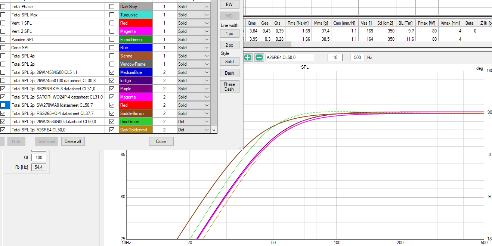The image size is (492, 246).
Task: Click the overlay name field A26RE4 CL50,0
Action: coord(290,57)
